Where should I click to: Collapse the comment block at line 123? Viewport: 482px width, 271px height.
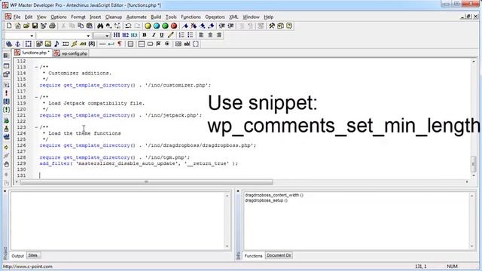pos(36,127)
